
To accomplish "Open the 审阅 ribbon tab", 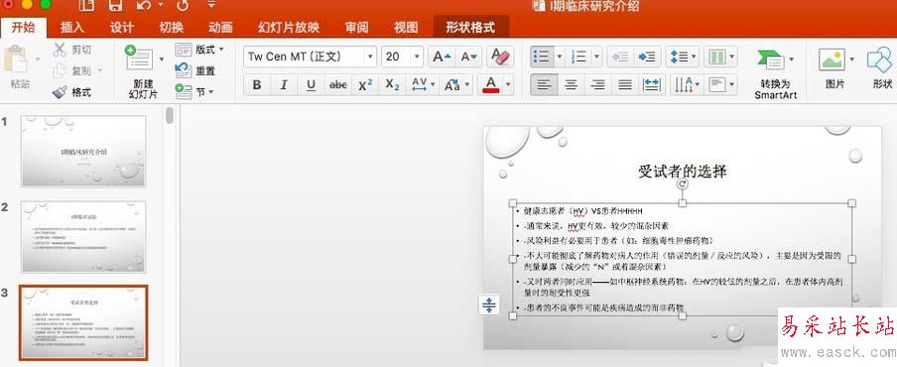I will (x=356, y=28).
